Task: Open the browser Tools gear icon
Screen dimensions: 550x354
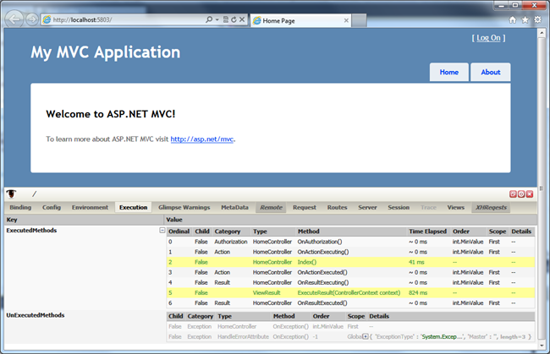Action: [x=537, y=19]
